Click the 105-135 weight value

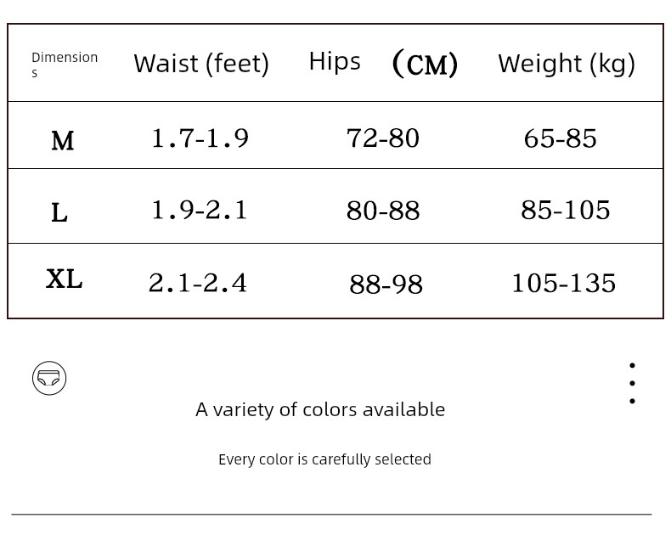click(x=564, y=283)
